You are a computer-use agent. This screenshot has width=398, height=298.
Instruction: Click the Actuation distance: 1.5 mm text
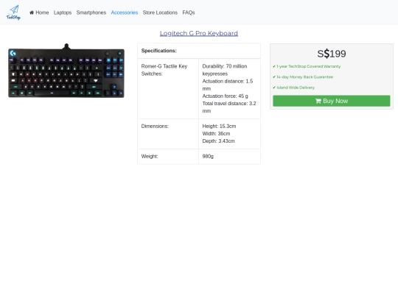[228, 85]
